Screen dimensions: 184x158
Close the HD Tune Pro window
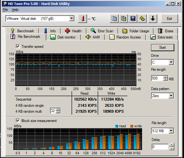coord(178,4)
